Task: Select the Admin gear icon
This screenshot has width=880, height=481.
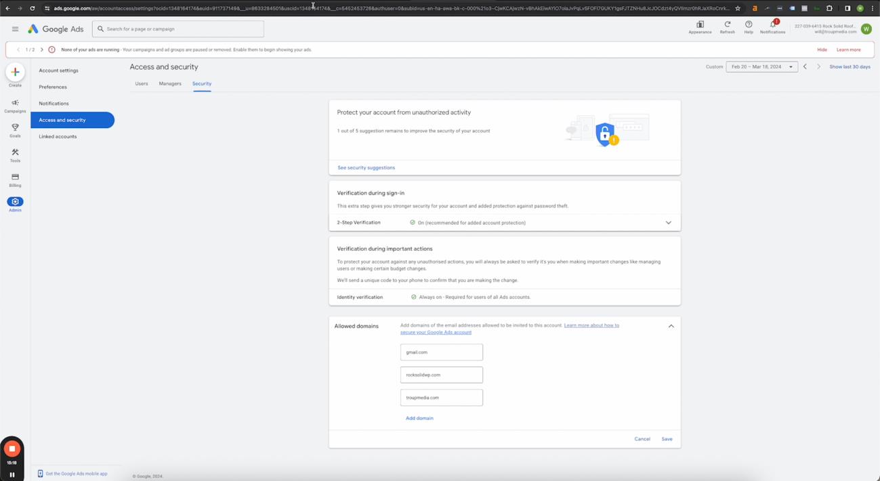Action: coord(15,202)
